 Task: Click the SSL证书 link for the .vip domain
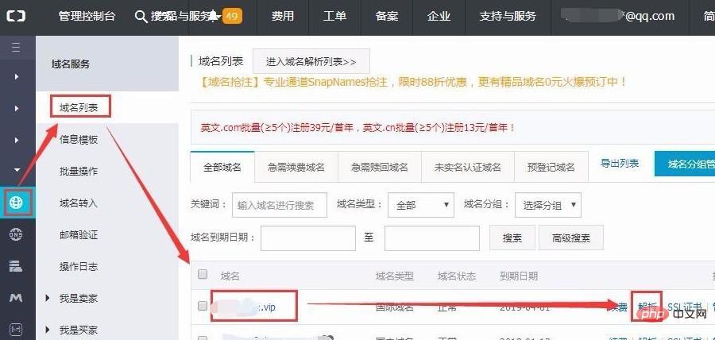685,307
